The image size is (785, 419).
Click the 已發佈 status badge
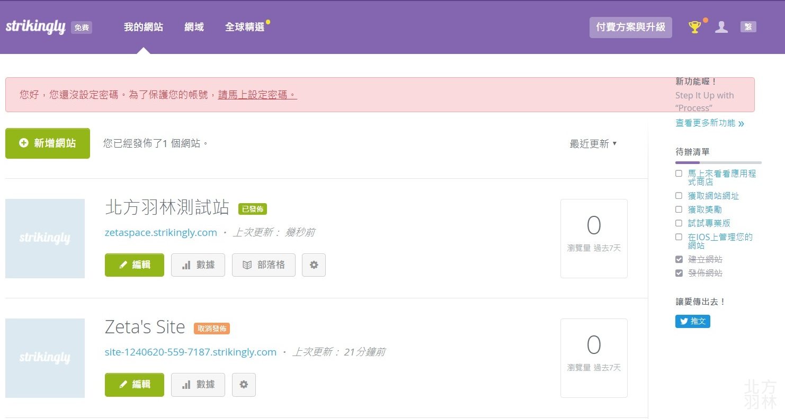pos(253,209)
